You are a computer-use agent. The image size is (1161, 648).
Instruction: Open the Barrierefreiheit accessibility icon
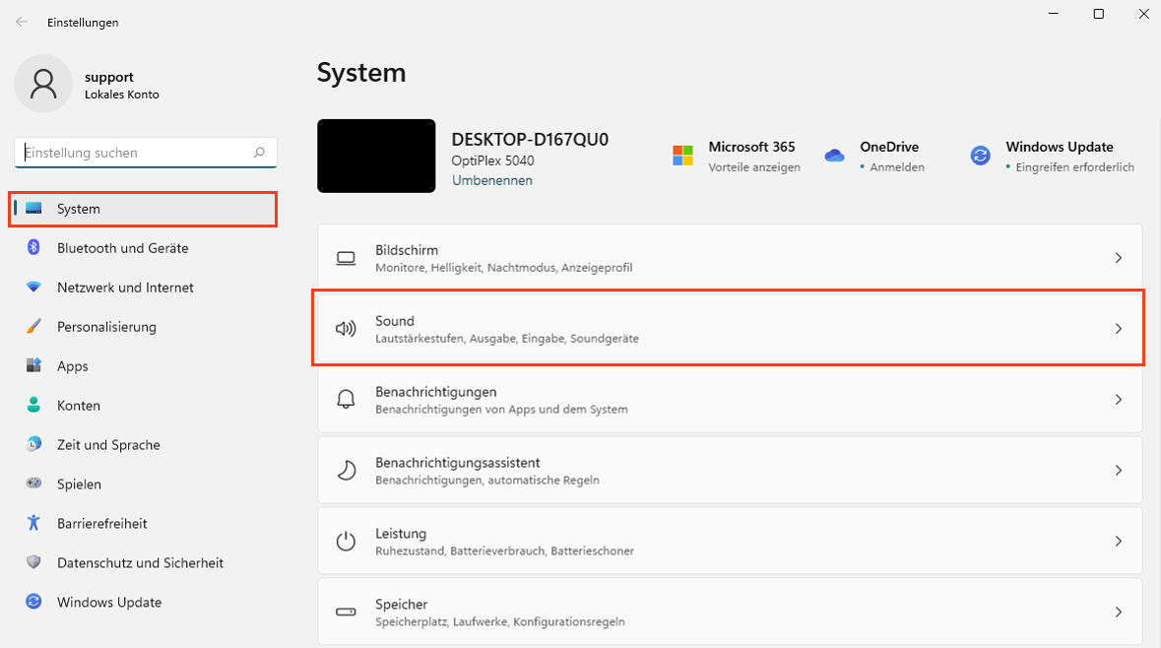(34, 524)
